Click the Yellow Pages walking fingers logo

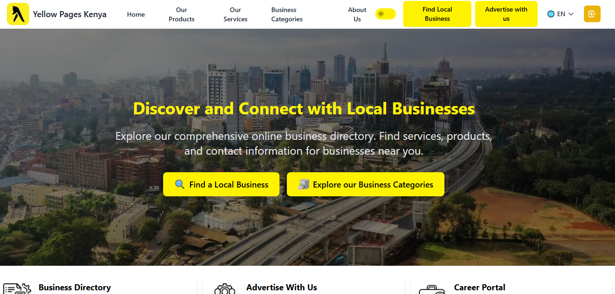coord(18,14)
